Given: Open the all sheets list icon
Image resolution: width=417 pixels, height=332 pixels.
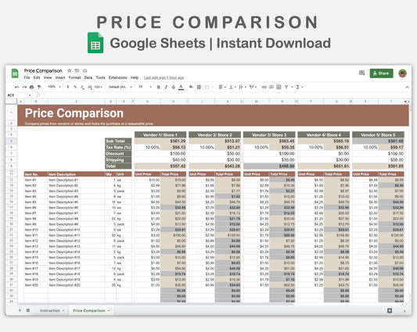Looking at the screenshot, I should pos(28,310).
